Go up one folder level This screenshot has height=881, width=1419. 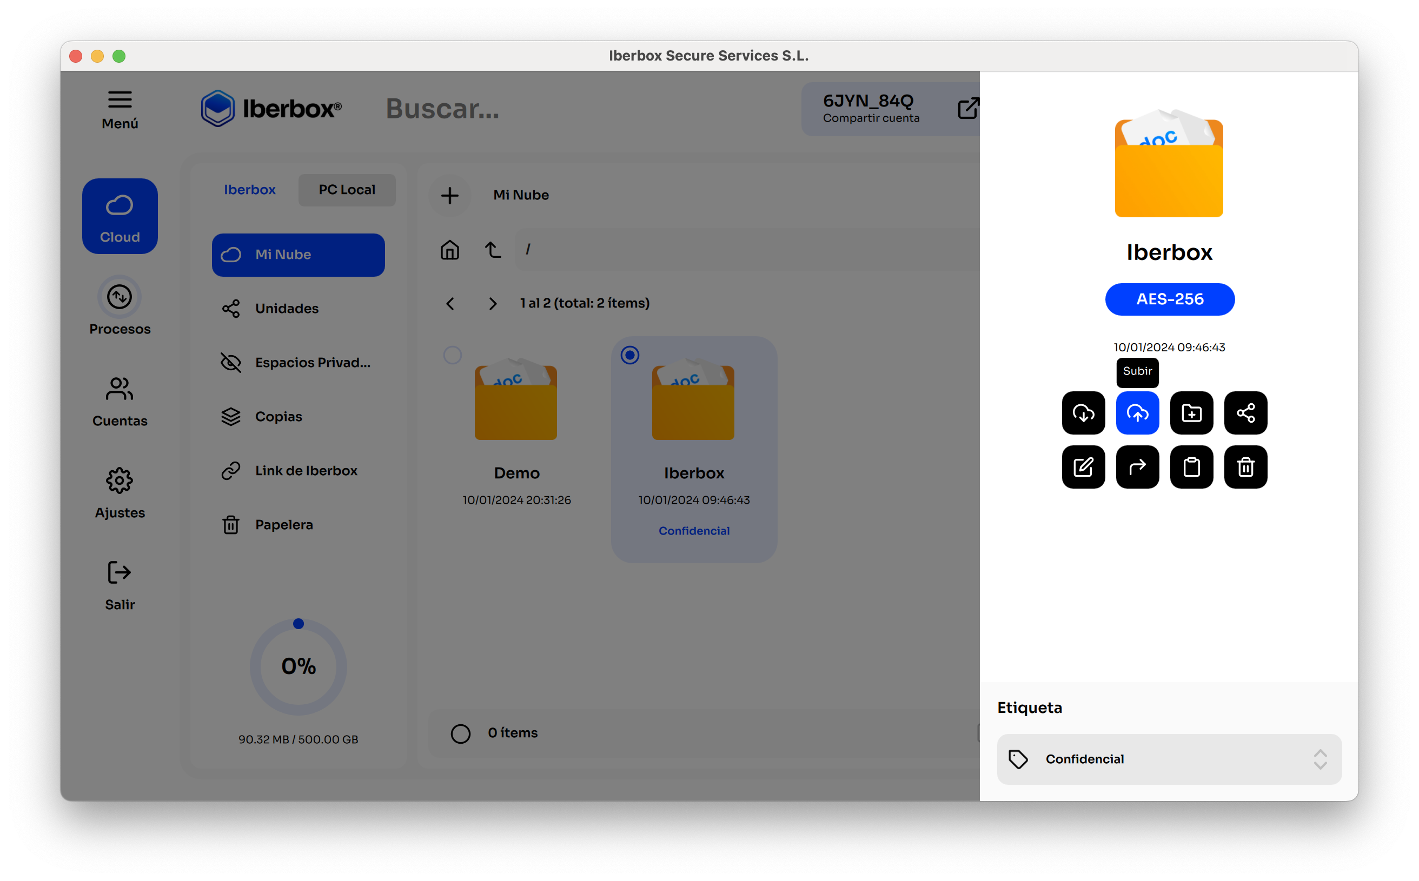[493, 250]
